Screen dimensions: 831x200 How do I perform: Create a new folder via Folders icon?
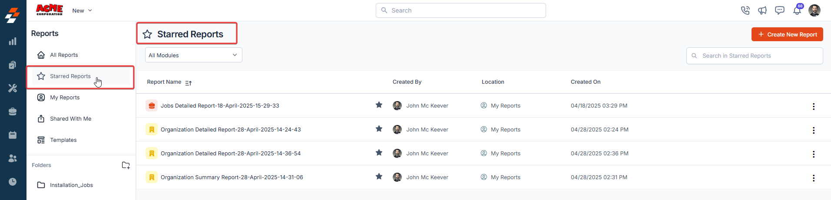coord(126,165)
